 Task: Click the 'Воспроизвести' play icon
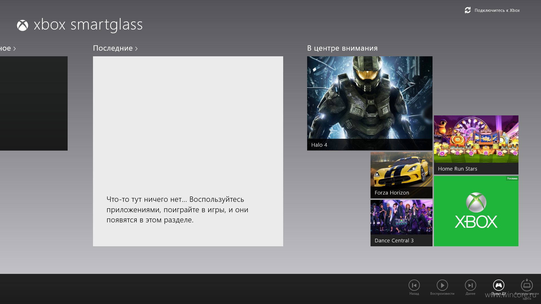pyautogui.click(x=442, y=285)
